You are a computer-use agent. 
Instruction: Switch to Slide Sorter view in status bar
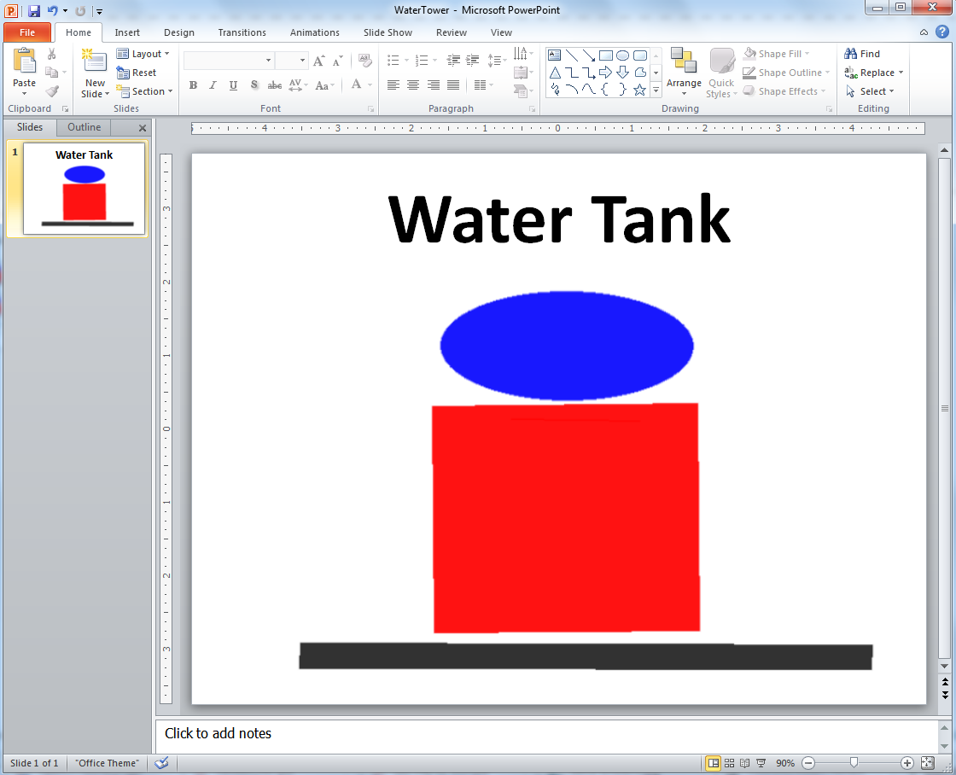point(729,763)
